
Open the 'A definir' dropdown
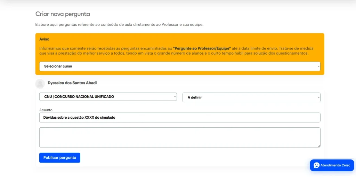coord(251,97)
